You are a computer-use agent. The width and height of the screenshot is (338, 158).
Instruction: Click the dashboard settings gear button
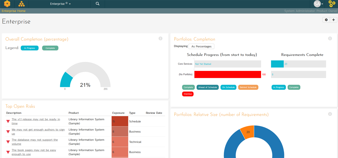pos(326,20)
